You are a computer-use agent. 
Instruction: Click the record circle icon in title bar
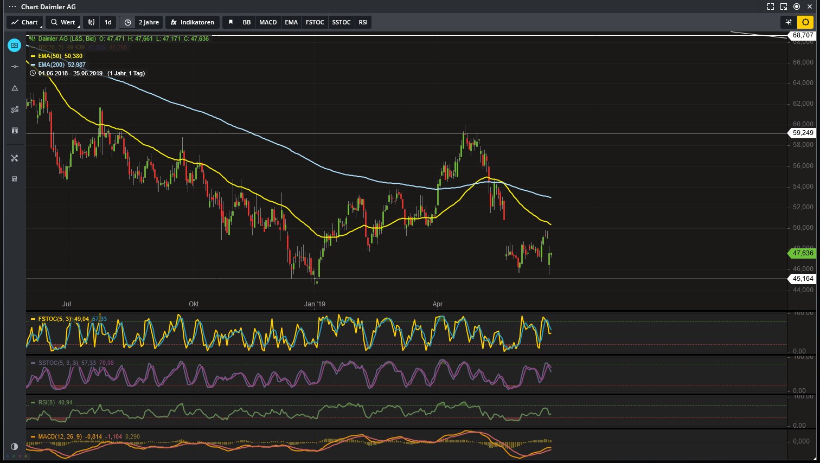click(x=797, y=7)
